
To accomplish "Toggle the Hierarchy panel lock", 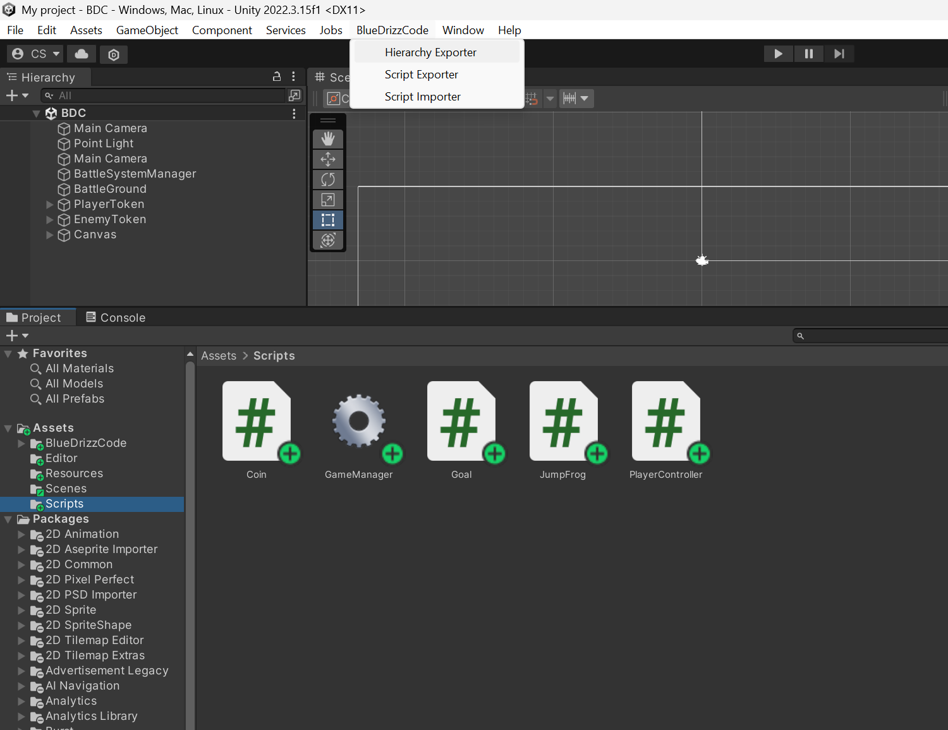I will pos(276,76).
